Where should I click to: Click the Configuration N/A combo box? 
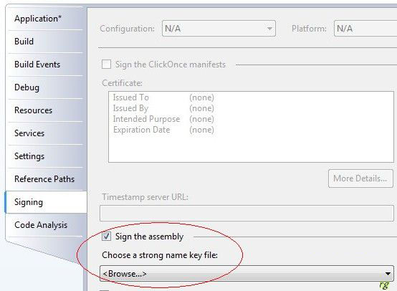tap(219, 29)
